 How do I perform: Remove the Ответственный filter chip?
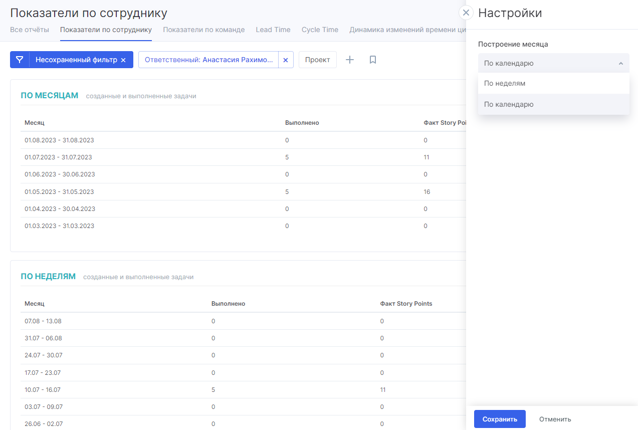point(286,60)
